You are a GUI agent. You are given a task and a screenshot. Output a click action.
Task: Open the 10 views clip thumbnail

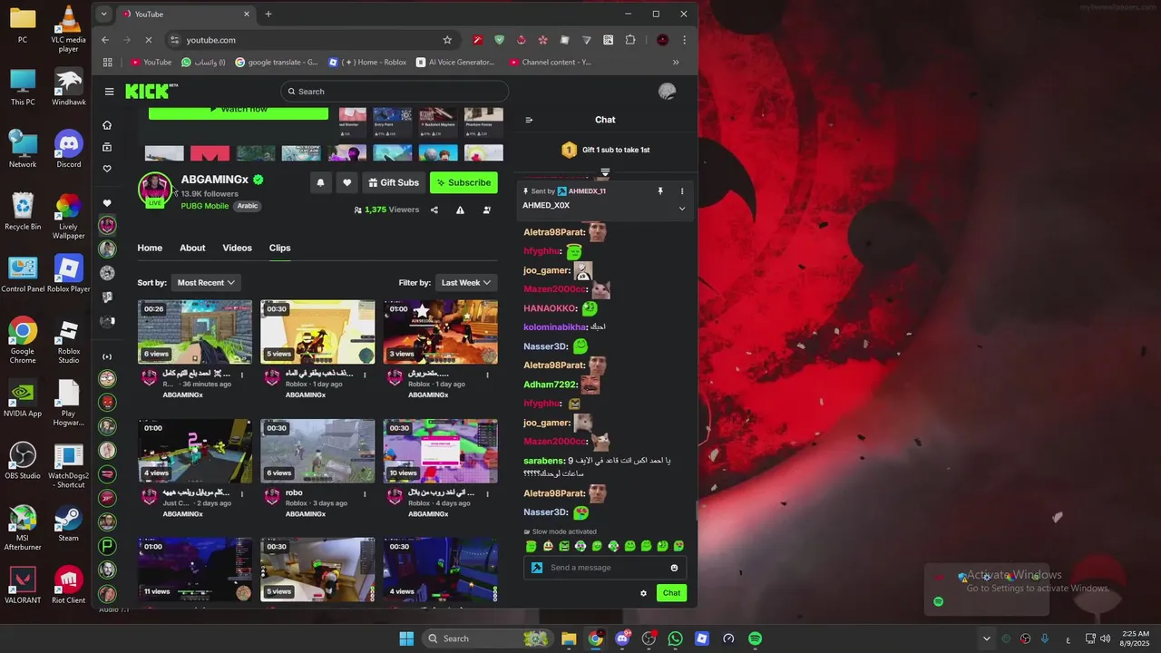pyautogui.click(x=440, y=451)
